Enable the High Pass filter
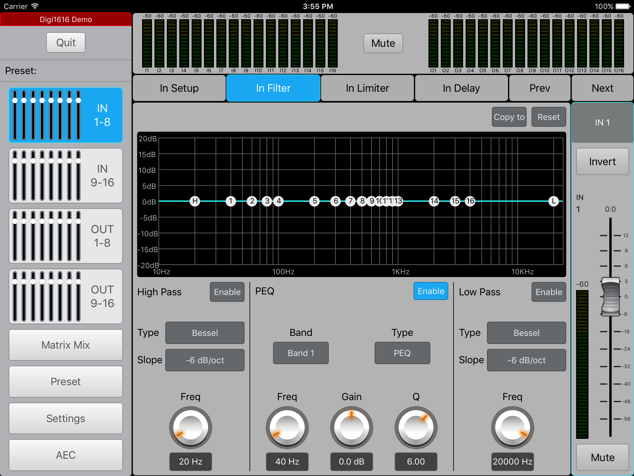The height and width of the screenshot is (476, 634). tap(227, 292)
